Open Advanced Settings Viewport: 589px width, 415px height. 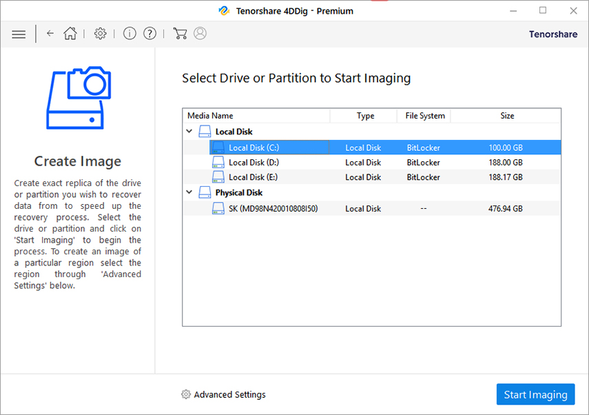223,394
